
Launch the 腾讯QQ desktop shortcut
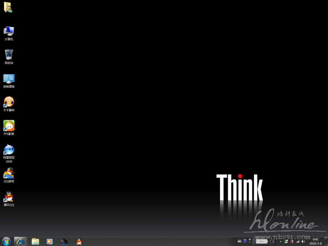point(9,199)
